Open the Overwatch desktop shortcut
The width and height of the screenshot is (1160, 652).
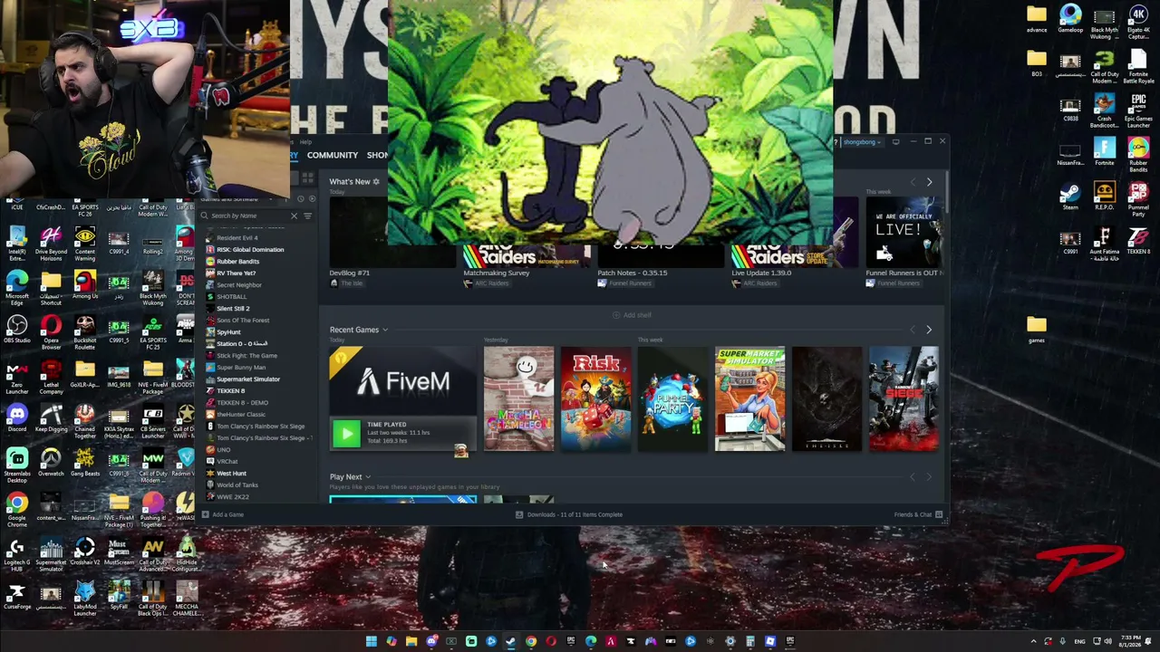point(51,464)
